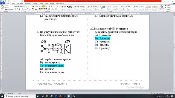Click the Copy icon in Clipboard group

pyautogui.click(x=7, y=8)
